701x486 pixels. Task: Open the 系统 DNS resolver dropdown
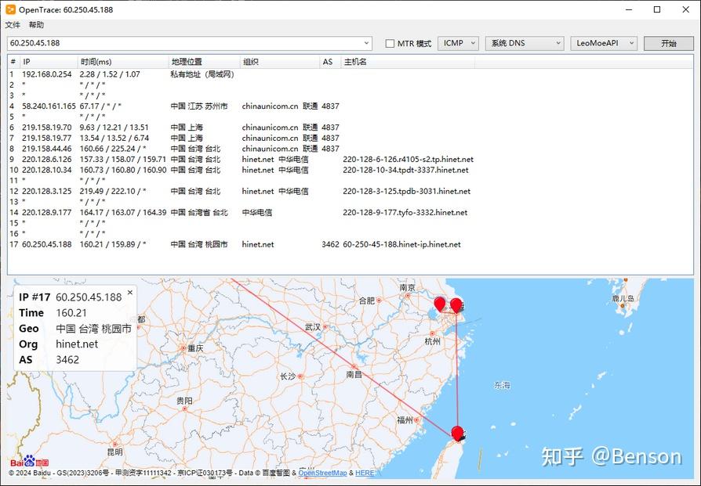[x=523, y=43]
